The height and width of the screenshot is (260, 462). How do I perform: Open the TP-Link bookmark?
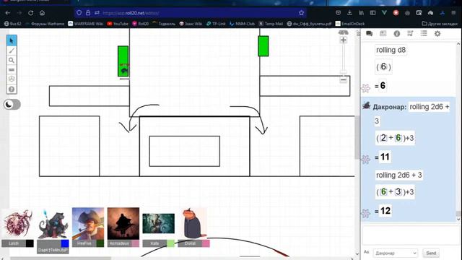point(216,24)
